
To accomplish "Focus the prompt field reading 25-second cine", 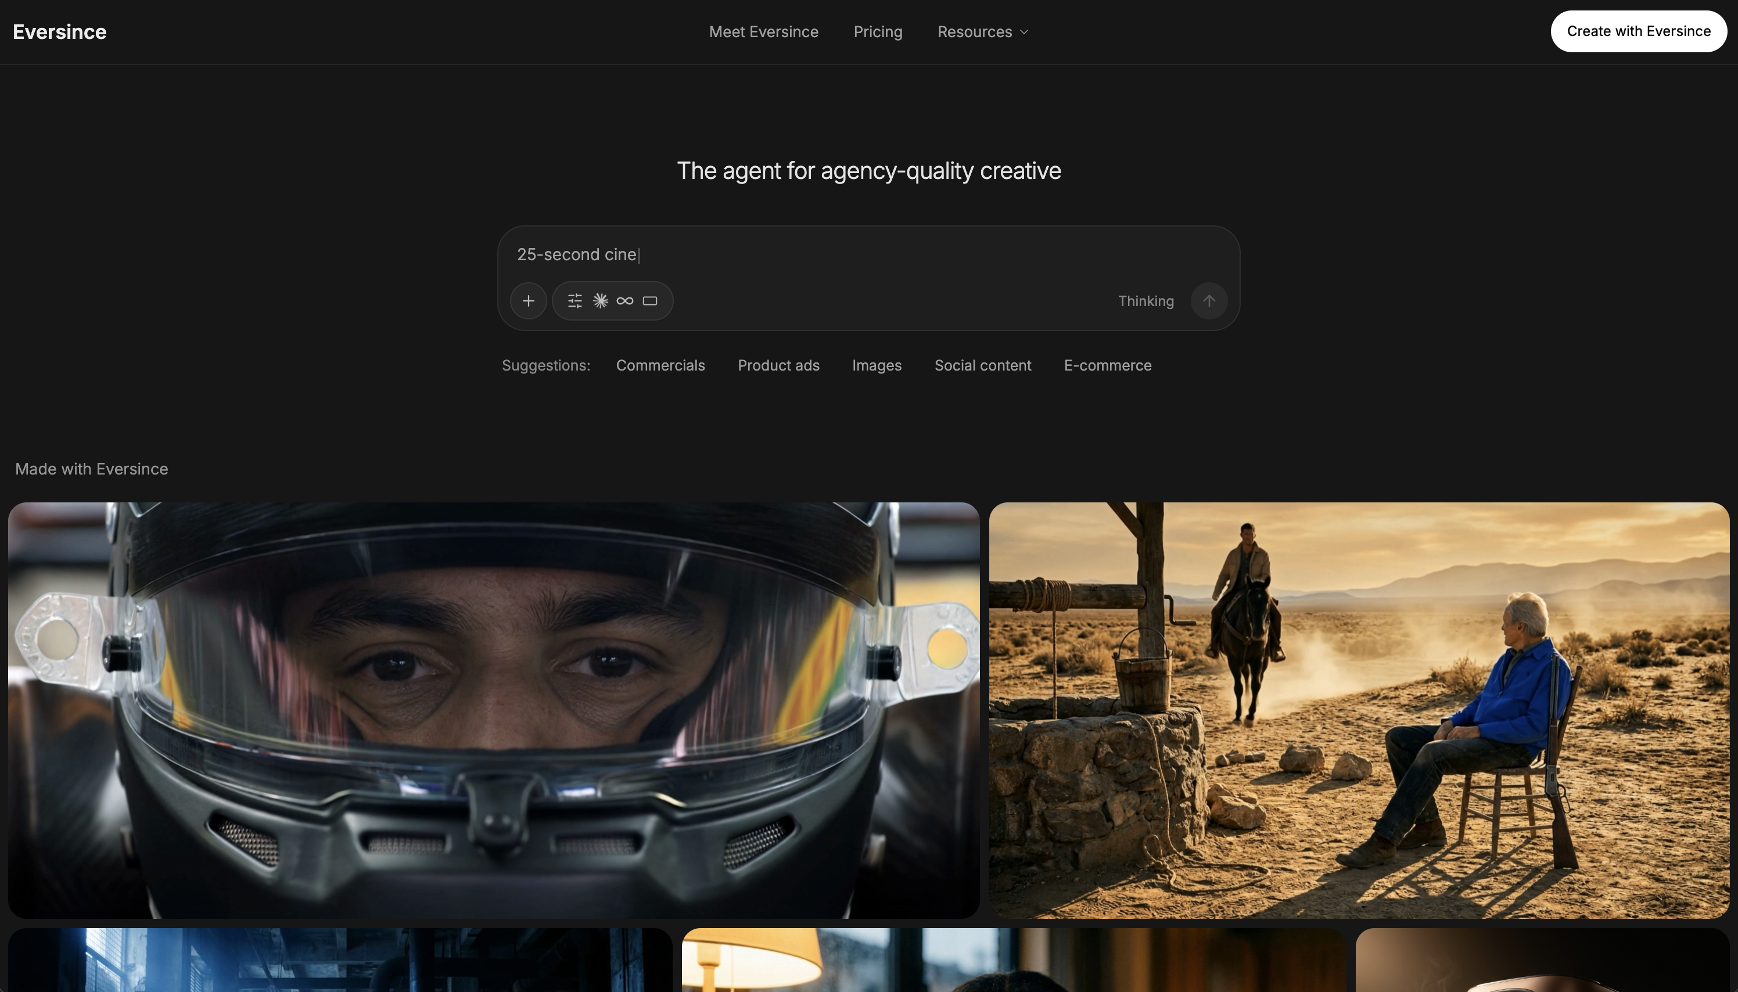I will click(x=868, y=254).
